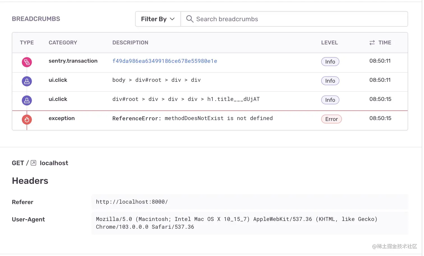The image size is (424, 256).
Task: Click the DESCRIPTION column header
Action: [130, 43]
